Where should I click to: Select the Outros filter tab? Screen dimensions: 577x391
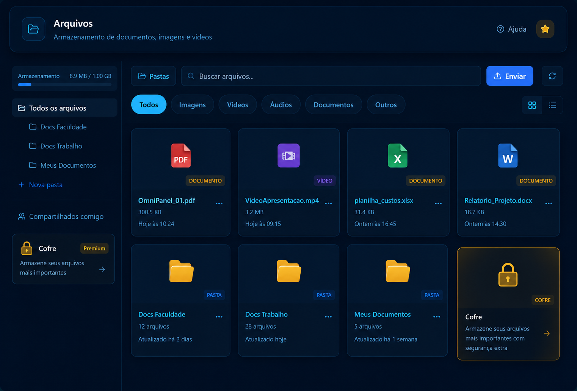pos(386,105)
